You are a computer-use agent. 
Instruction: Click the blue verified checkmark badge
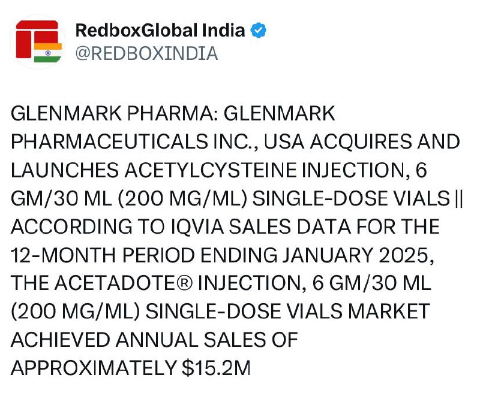pos(258,30)
